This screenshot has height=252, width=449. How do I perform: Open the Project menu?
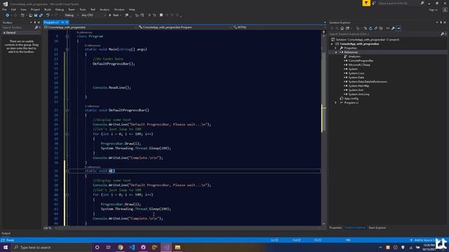(x=35, y=9)
